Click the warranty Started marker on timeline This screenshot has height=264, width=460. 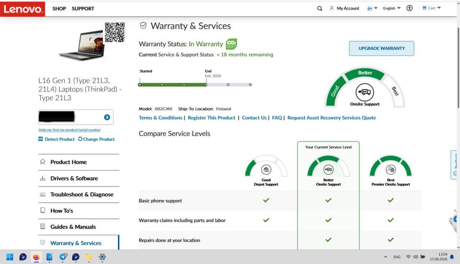click(140, 84)
